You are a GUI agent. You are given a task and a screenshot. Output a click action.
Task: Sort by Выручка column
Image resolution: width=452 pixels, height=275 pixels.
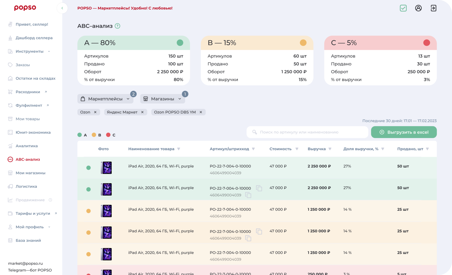[x=330, y=149]
